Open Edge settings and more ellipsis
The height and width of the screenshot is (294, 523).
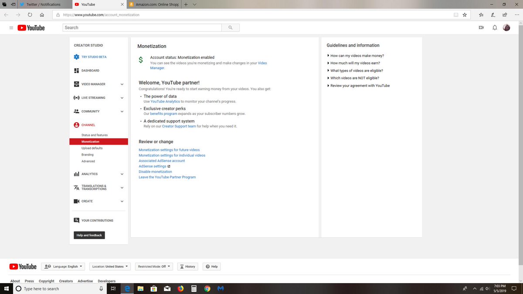pyautogui.click(x=516, y=14)
